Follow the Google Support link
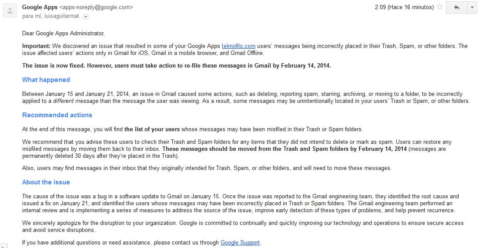Viewport: 479px width, 248px height. [x=240, y=242]
